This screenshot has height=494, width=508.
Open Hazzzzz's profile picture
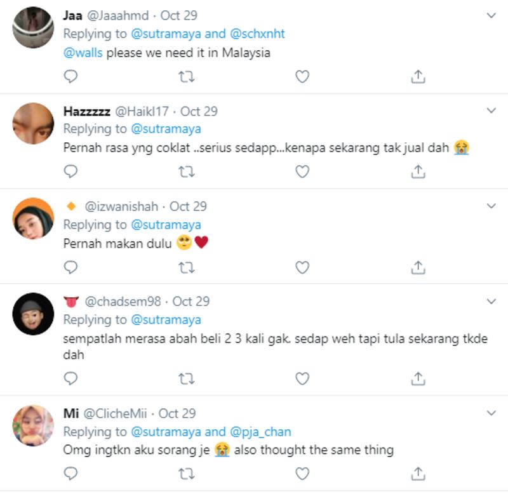[33, 123]
